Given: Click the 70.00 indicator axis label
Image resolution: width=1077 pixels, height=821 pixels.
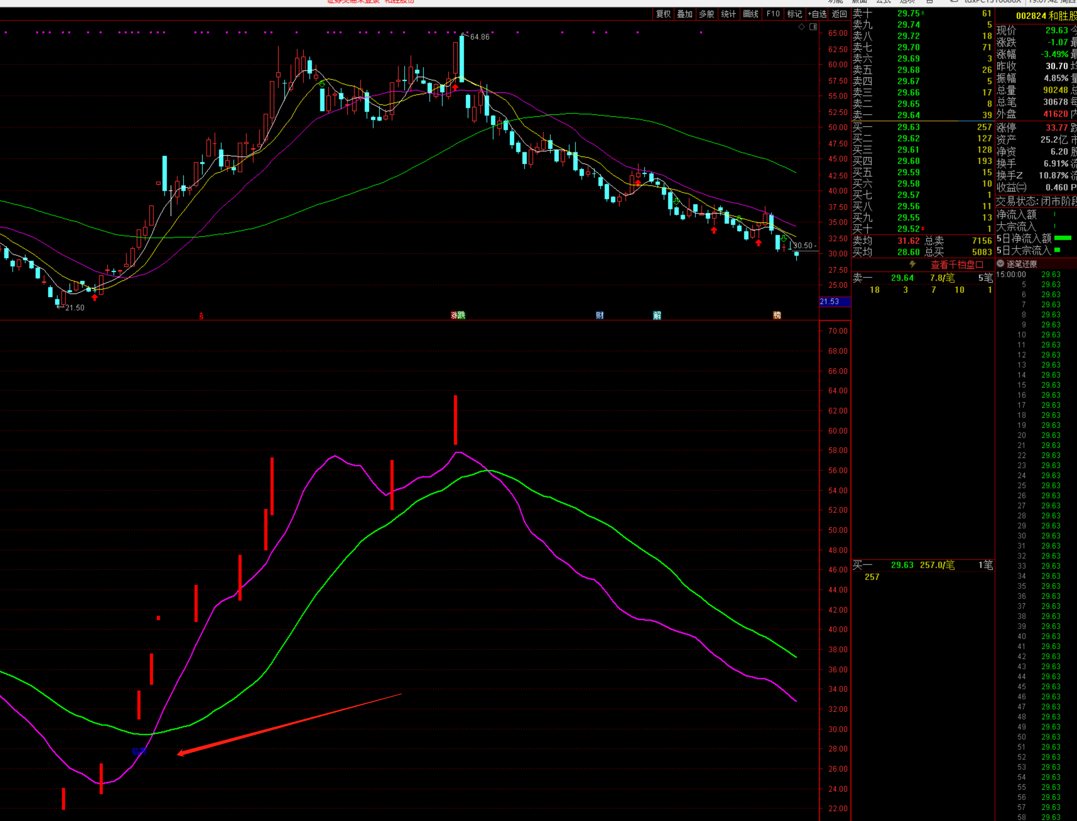Looking at the screenshot, I should pyautogui.click(x=837, y=331).
